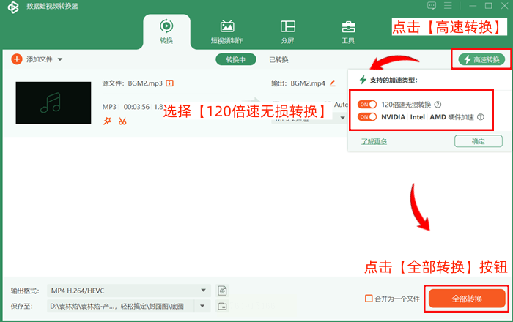Open the 输出格式 MP4 H.264/HEVC dropdown
The width and height of the screenshot is (513, 322).
129,291
